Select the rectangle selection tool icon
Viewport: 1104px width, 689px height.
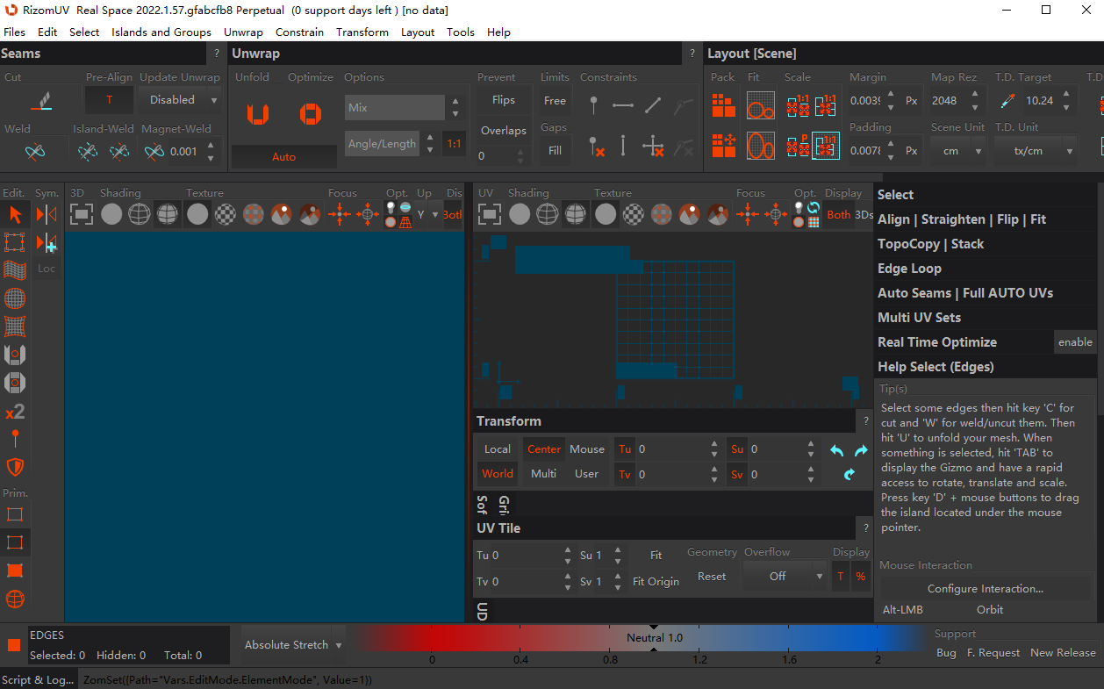[15, 242]
